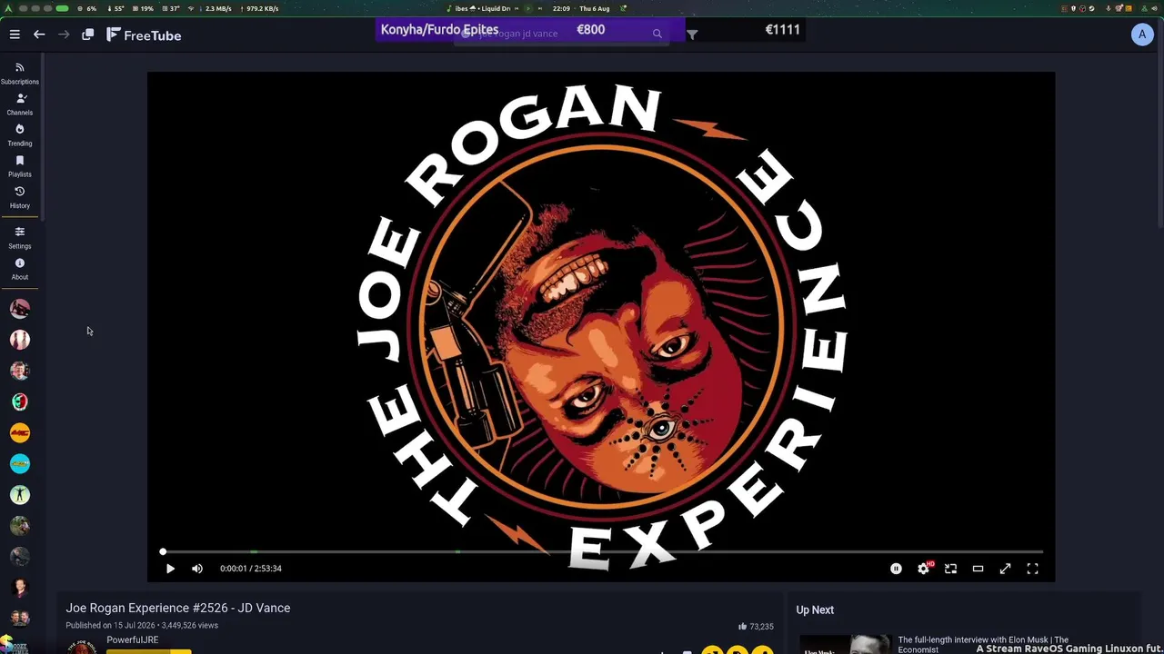The height and width of the screenshot is (654, 1164).
Task: Open Settings in the sidebar
Action: 20,238
